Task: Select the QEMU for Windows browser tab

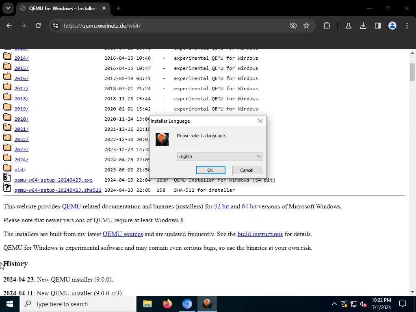Action: coord(63,9)
